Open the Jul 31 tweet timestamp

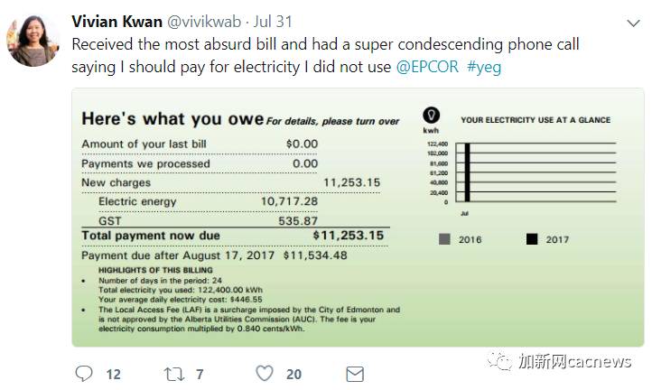[273, 22]
